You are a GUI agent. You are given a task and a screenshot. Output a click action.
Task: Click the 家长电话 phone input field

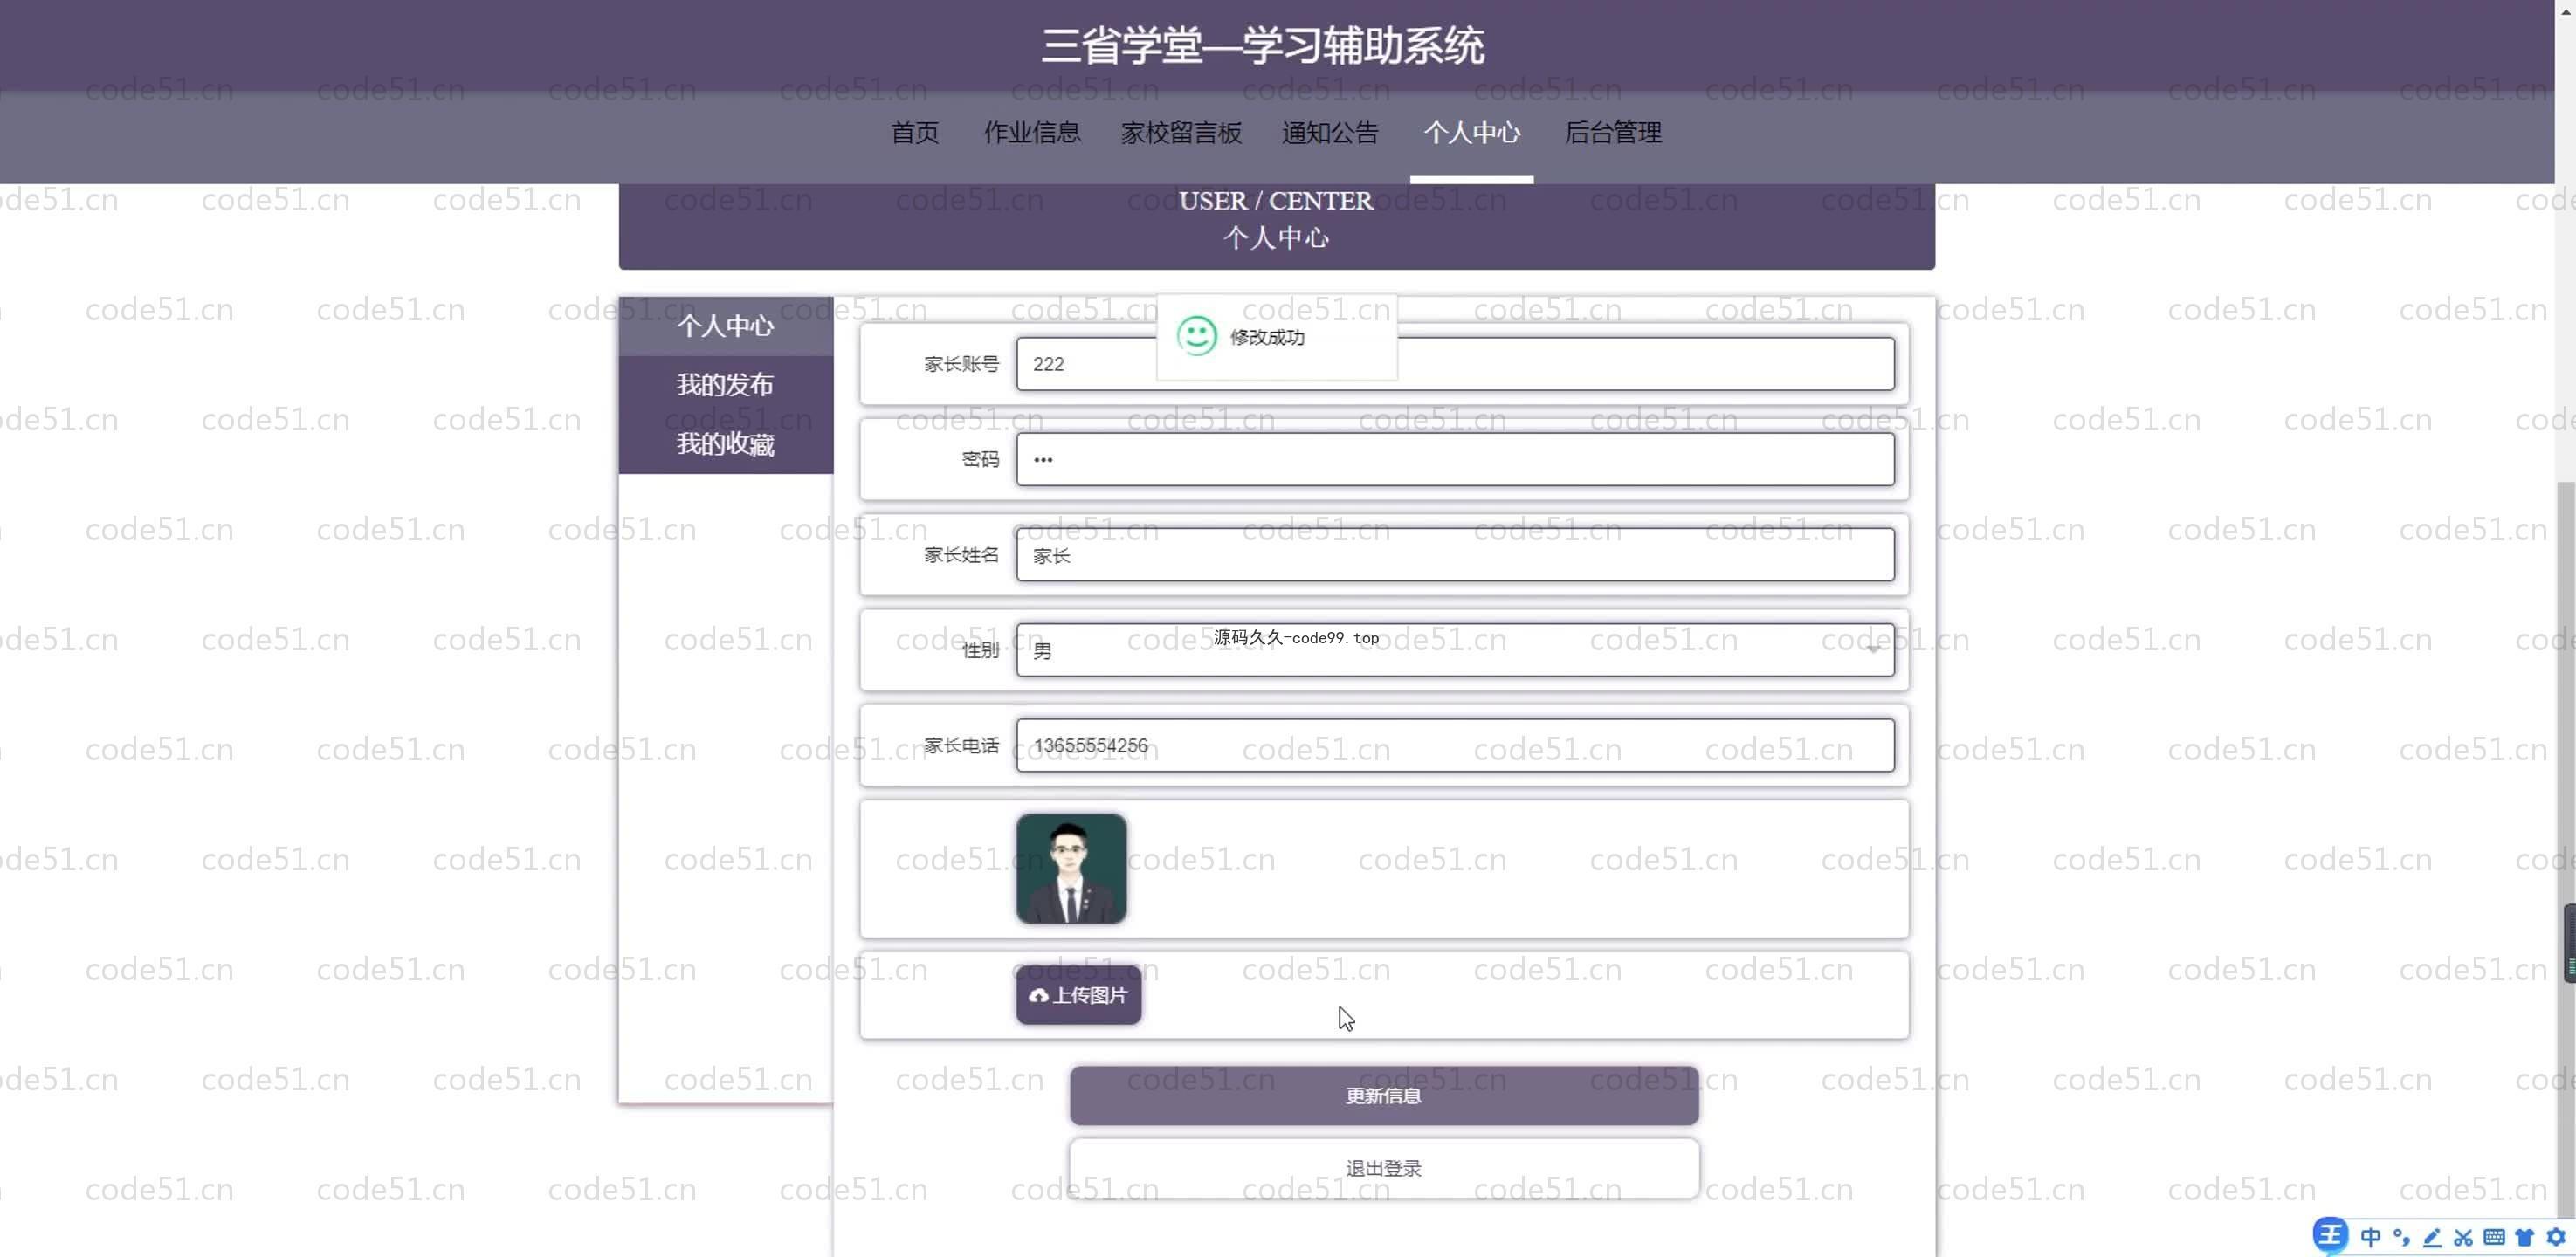coord(1455,745)
